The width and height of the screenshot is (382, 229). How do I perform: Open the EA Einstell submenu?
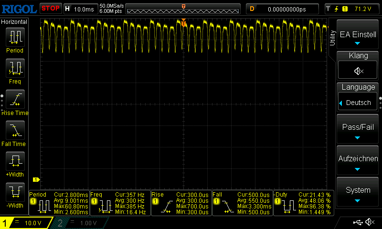click(x=358, y=35)
